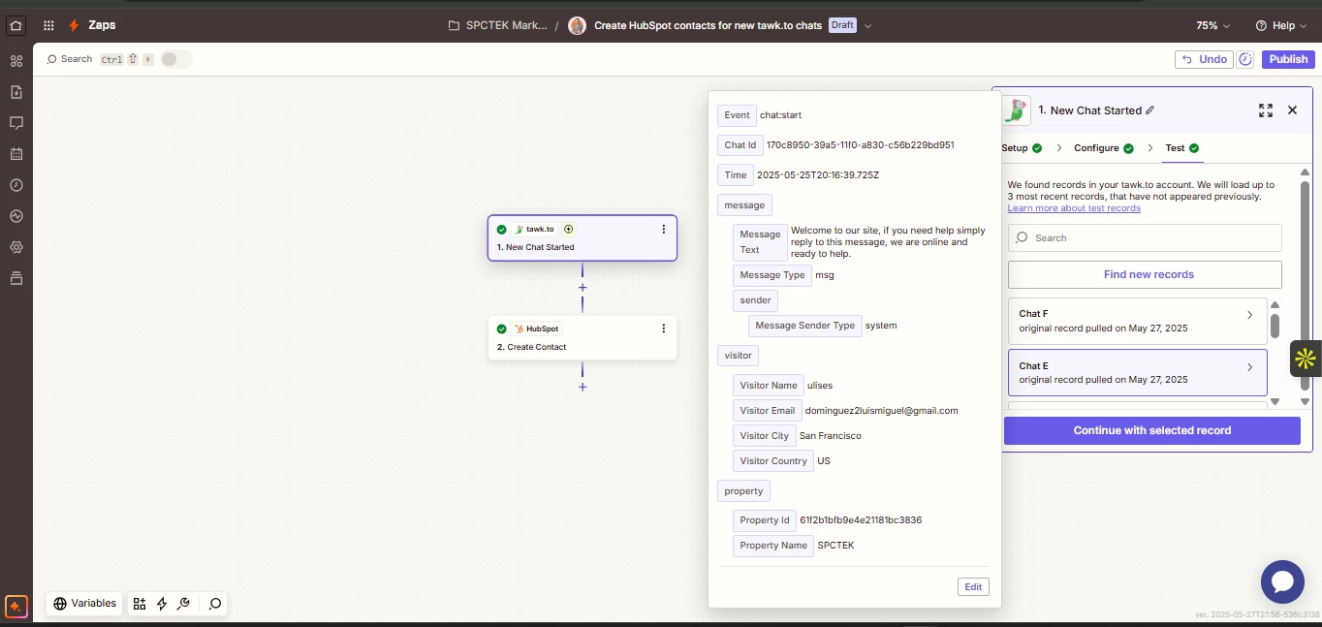Switch to the Configure tab

coord(1103,148)
